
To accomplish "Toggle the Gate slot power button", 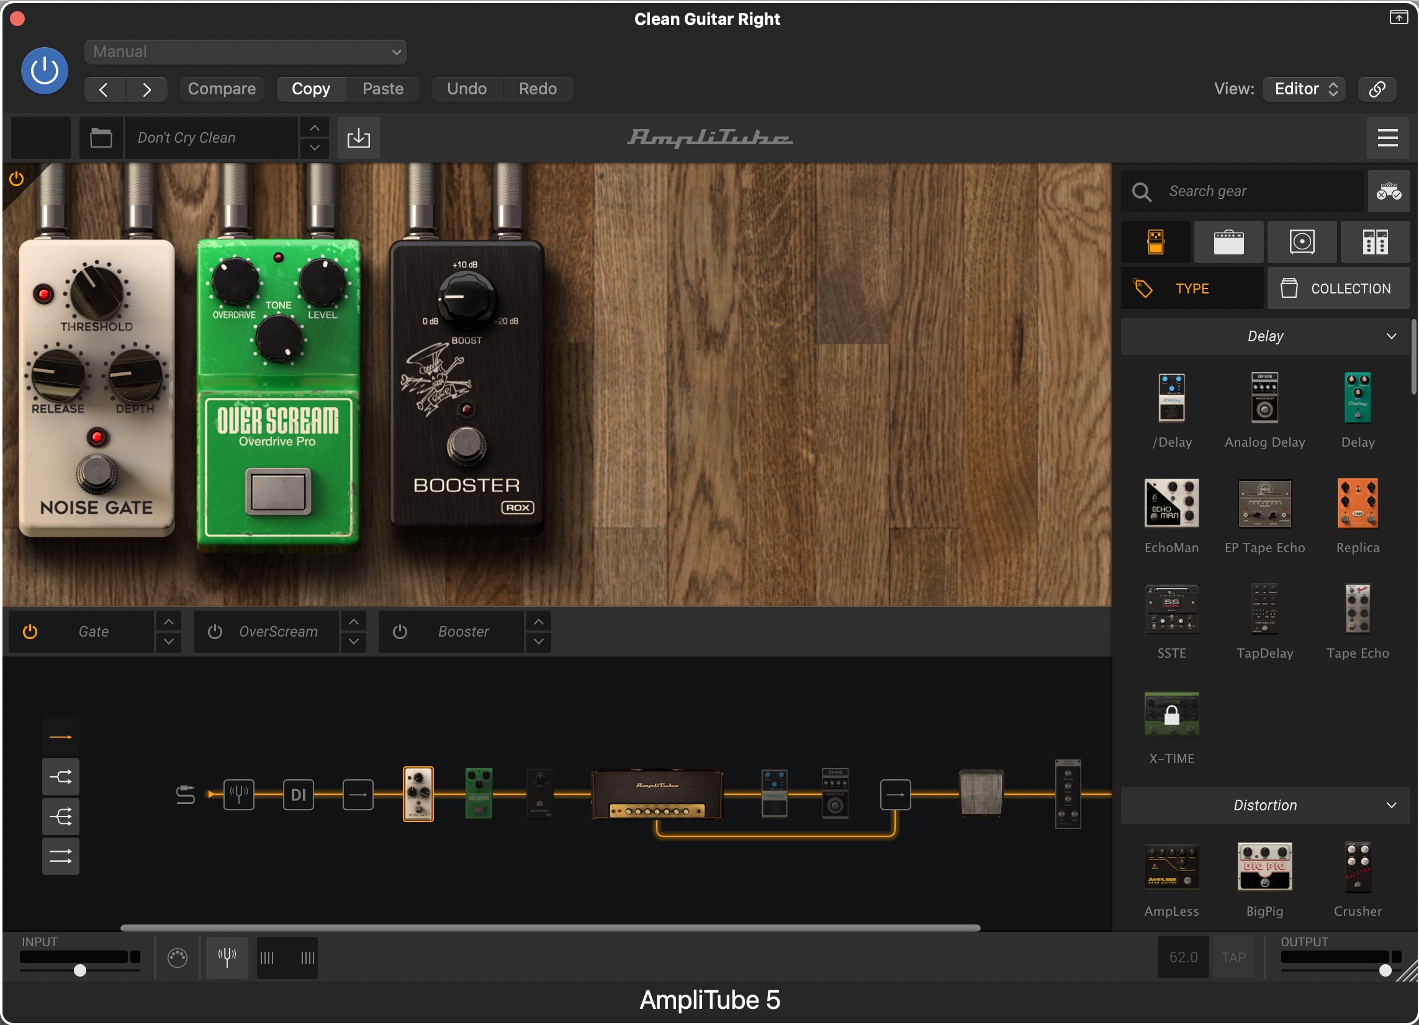I will [x=30, y=632].
